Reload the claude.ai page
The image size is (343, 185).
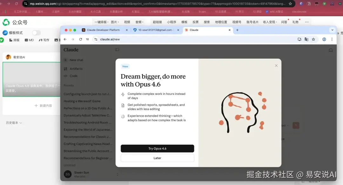pyautogui.click(x=81, y=39)
